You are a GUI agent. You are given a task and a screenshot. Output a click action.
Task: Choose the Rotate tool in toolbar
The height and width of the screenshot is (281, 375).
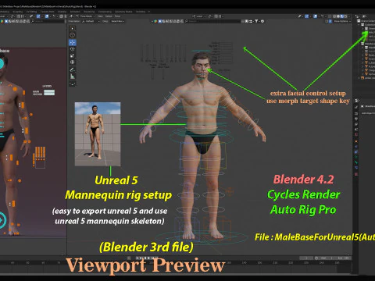pos(73,49)
